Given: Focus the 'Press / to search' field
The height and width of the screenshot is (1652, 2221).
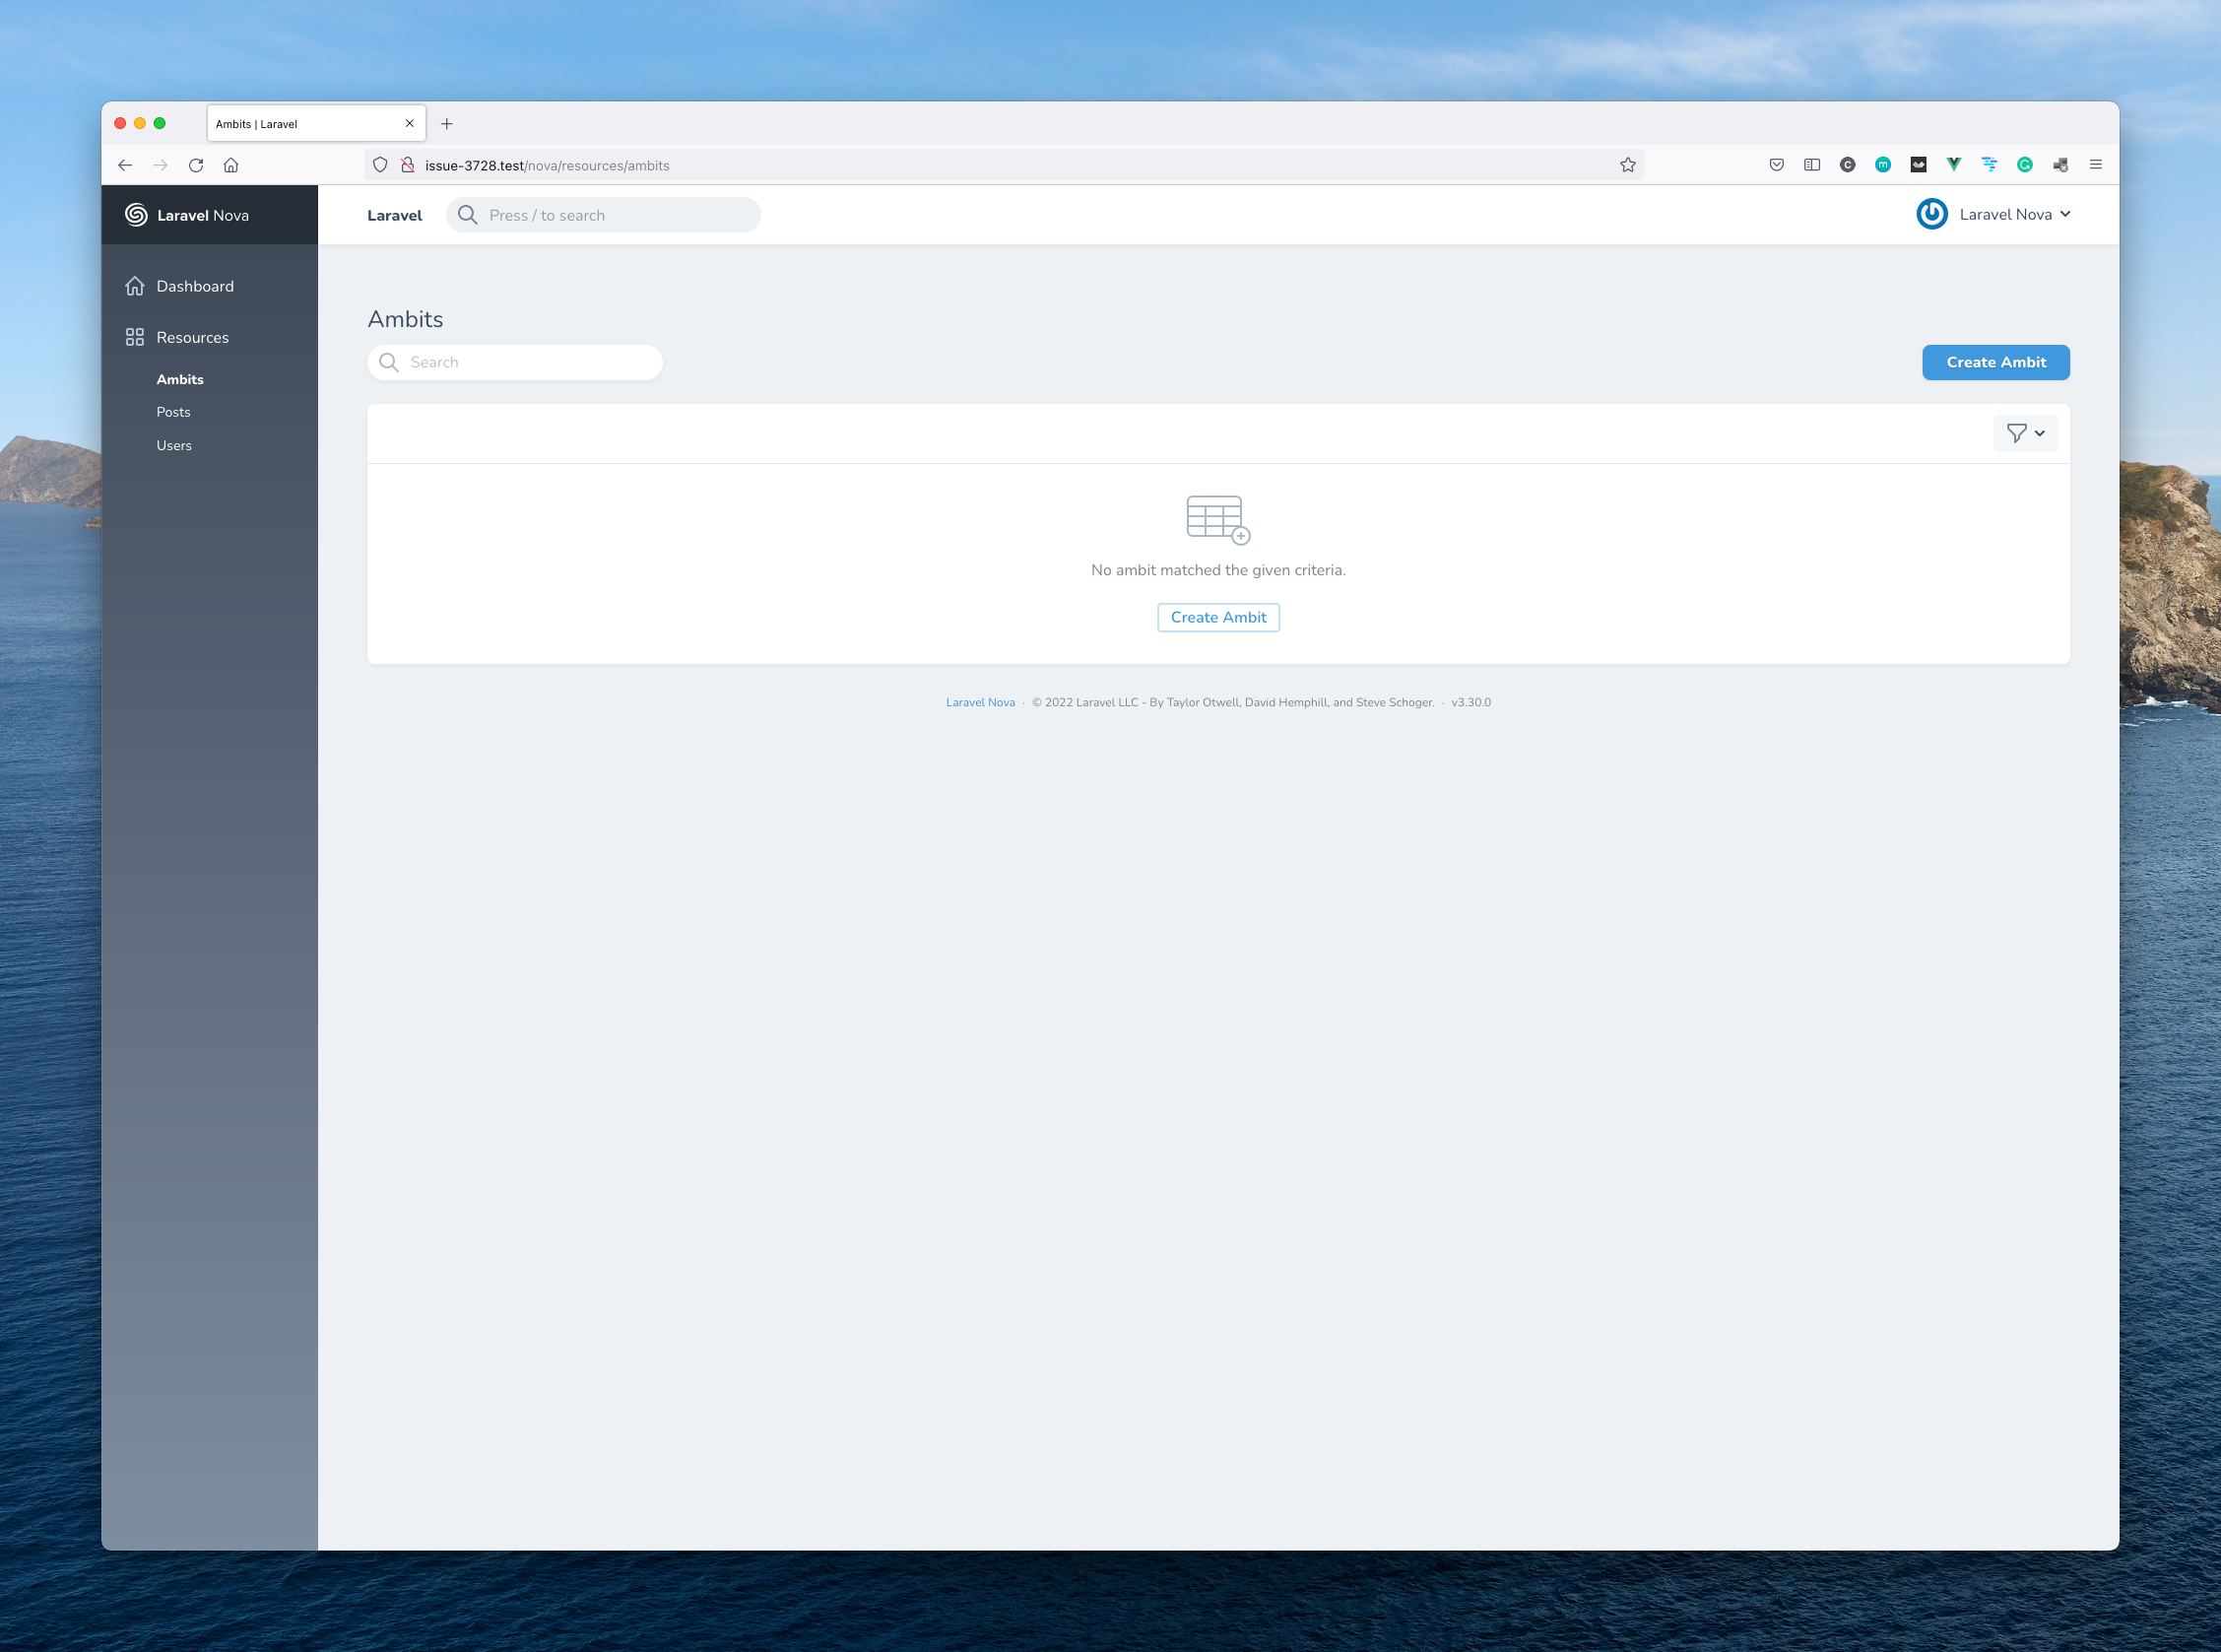Looking at the screenshot, I should [604, 215].
